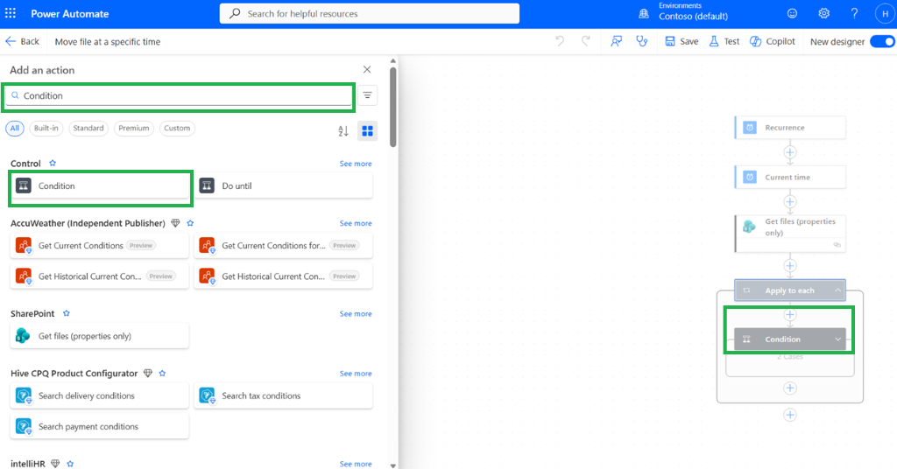897x469 pixels.
Task: Select the Built-in filter tab
Action: (46, 128)
